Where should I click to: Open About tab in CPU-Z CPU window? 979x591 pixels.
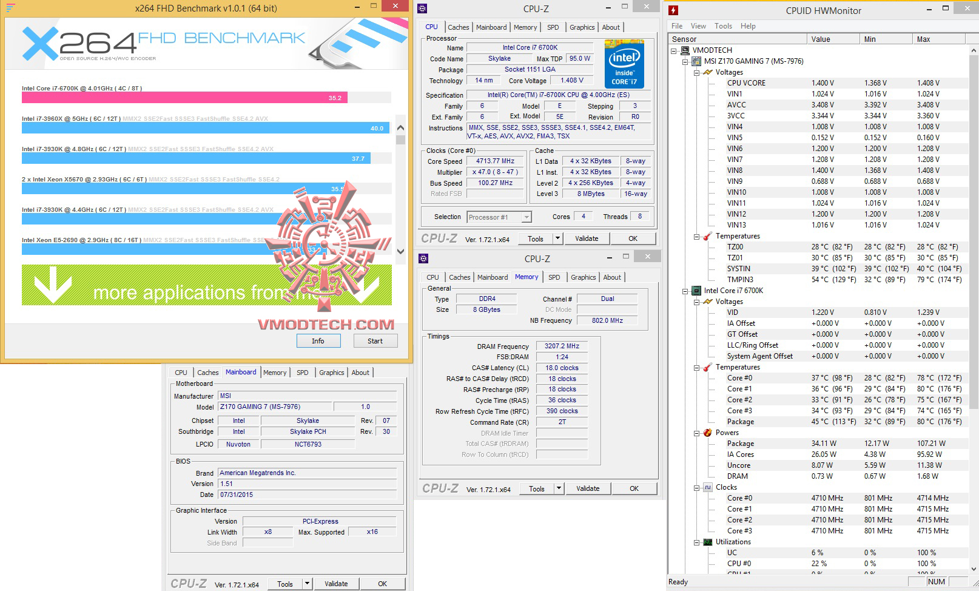(x=611, y=27)
